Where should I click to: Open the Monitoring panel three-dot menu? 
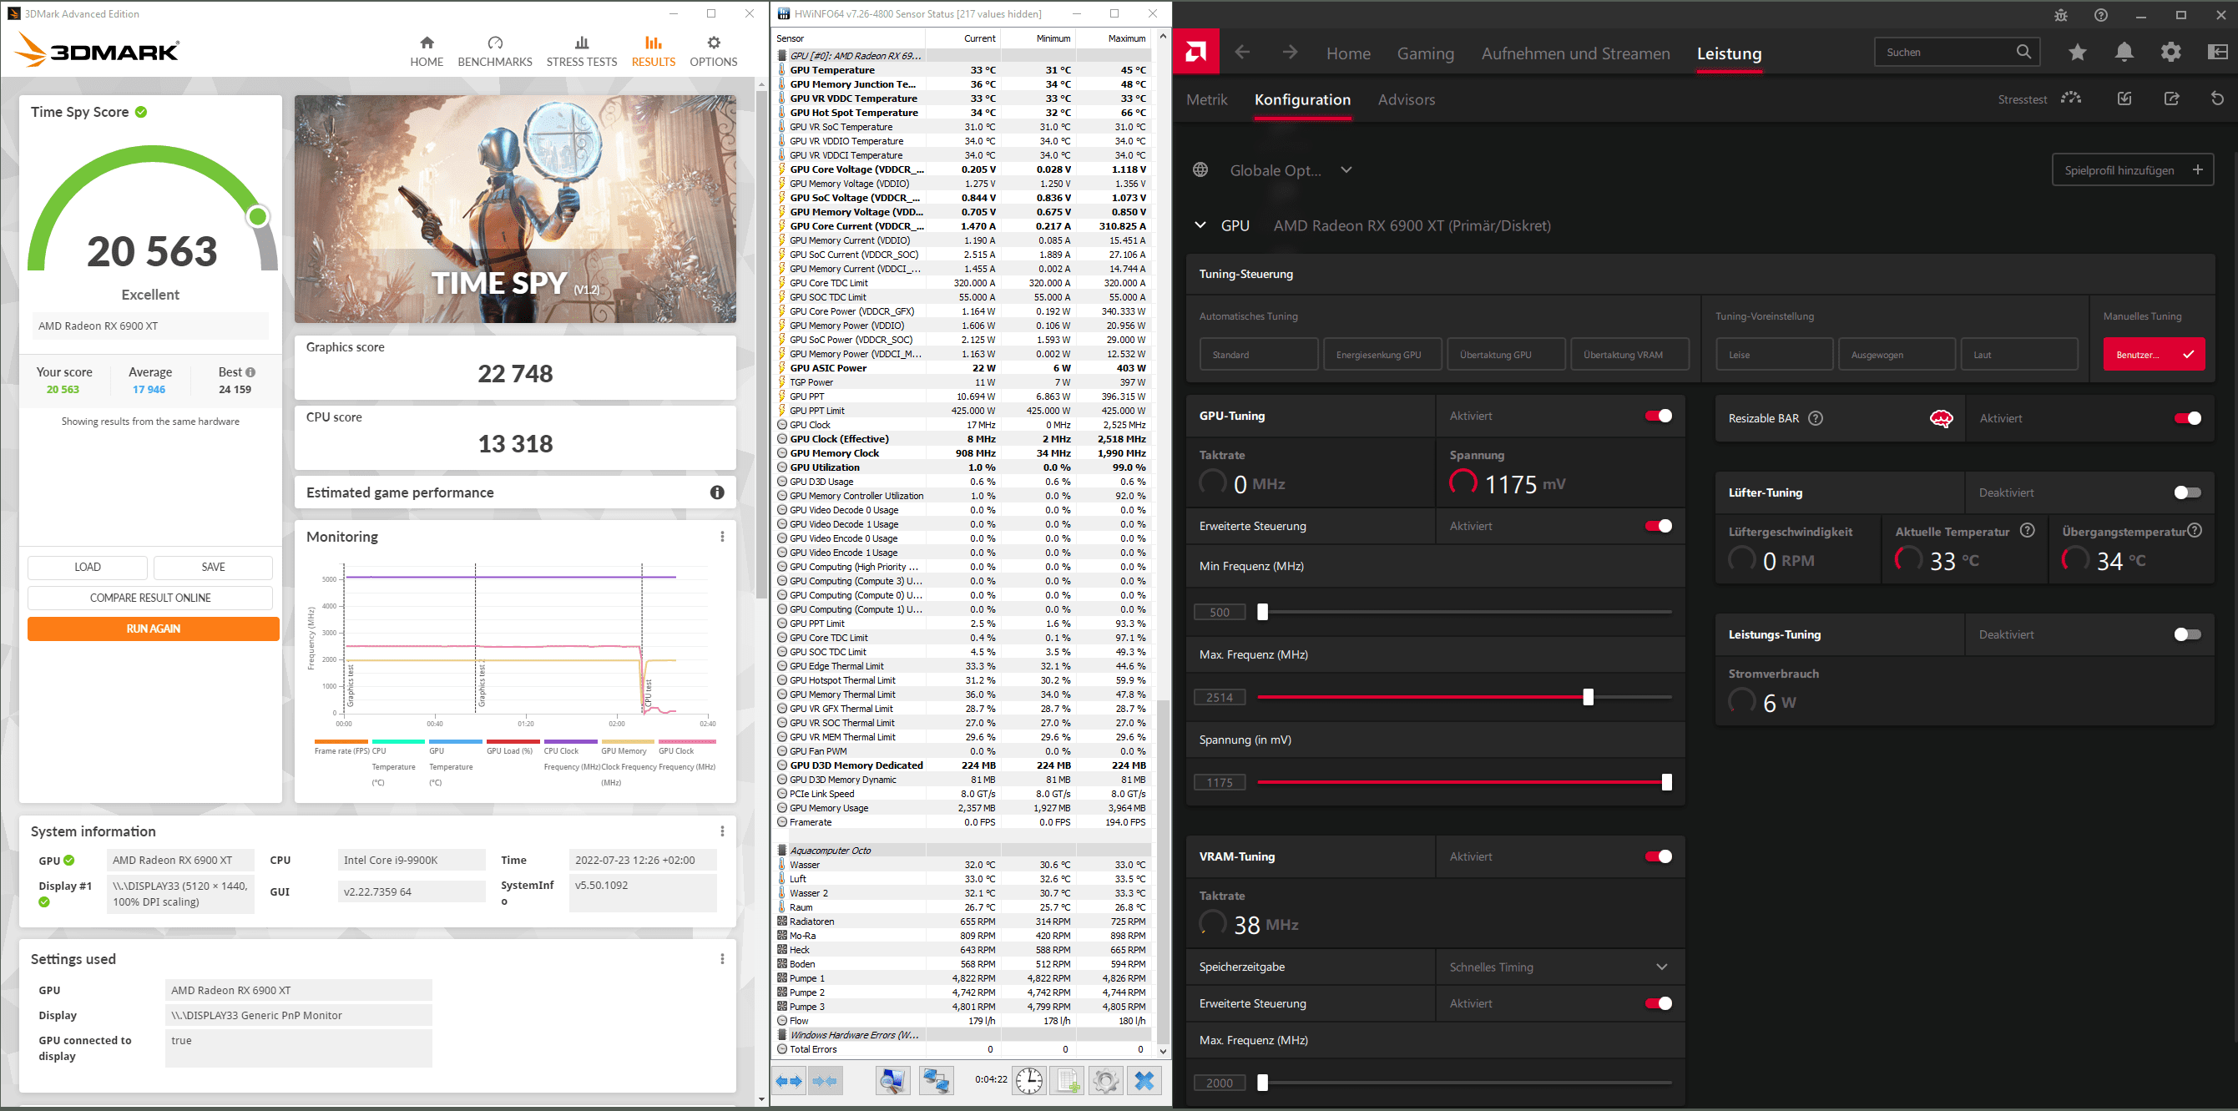click(x=722, y=537)
